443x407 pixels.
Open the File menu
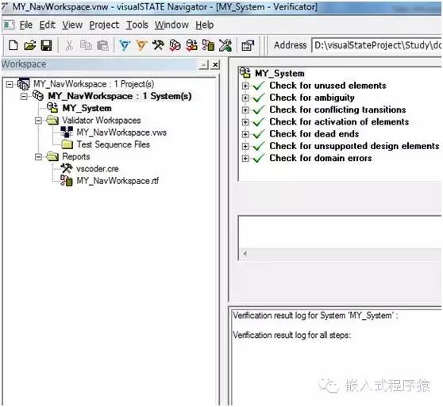(x=26, y=25)
